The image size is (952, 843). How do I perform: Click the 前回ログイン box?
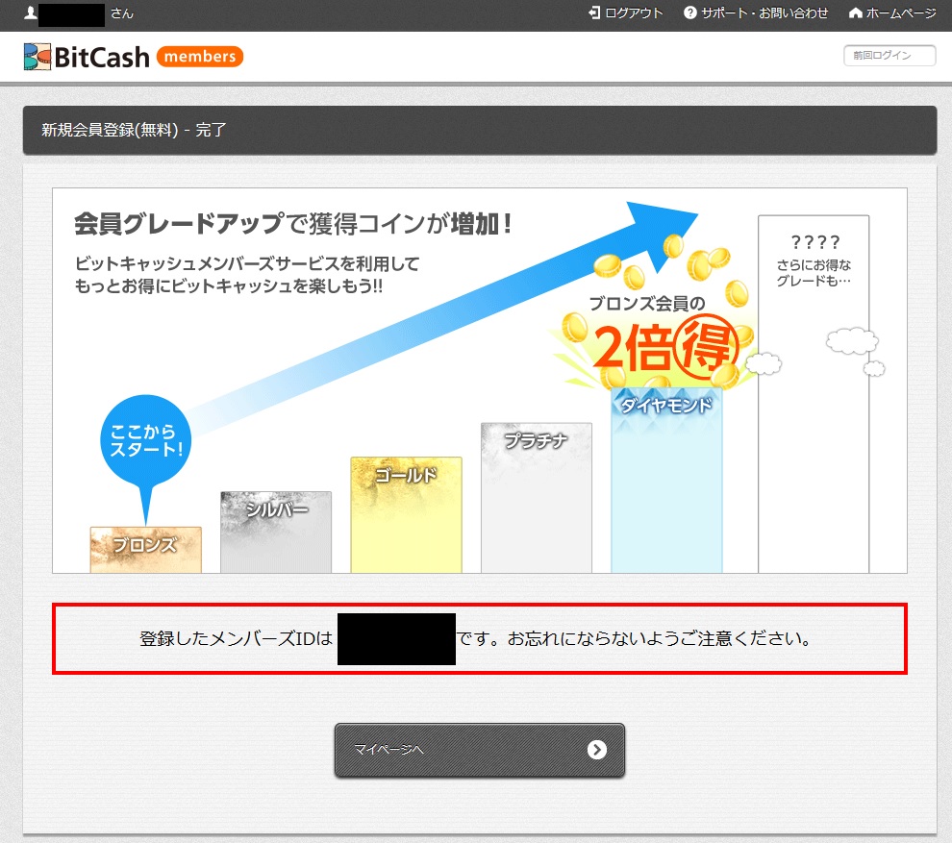click(889, 56)
